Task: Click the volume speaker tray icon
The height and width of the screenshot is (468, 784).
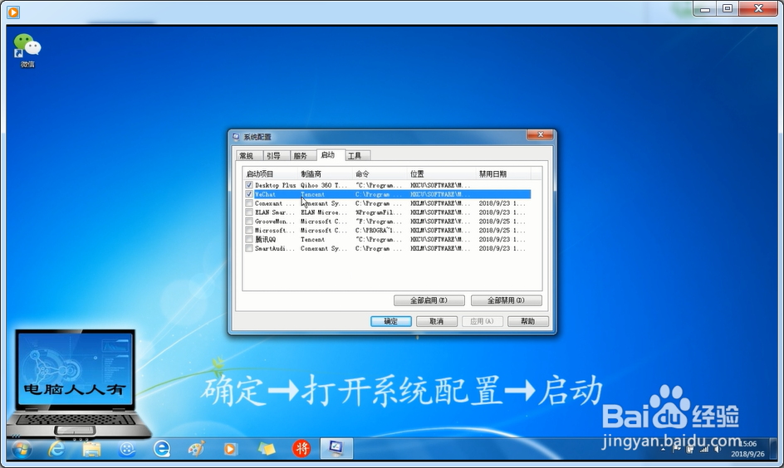Action: [x=718, y=449]
